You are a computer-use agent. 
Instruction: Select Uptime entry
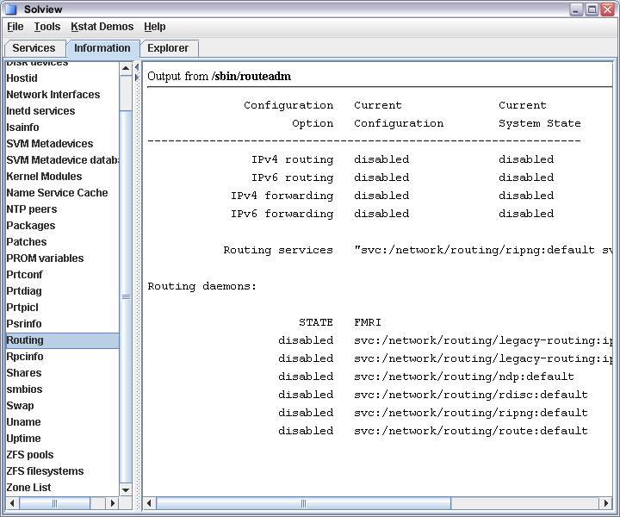tap(63, 439)
